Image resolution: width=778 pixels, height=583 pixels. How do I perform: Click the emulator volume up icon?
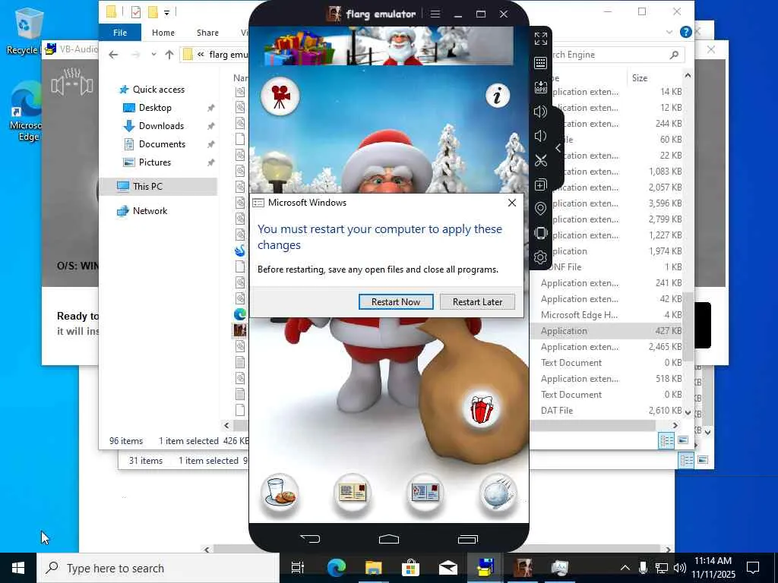coord(540,112)
